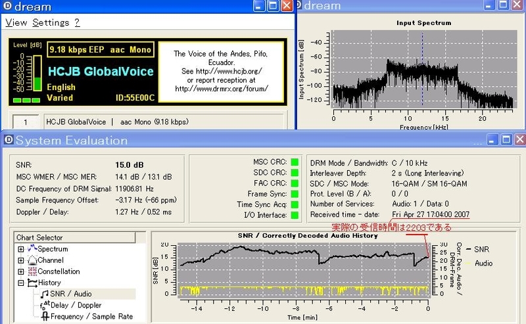Click the 9.18 kbps EEP aac Mono label

point(101,50)
